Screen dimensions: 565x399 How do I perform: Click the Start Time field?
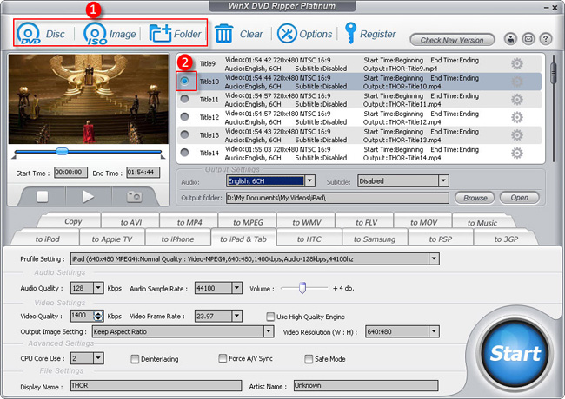tap(70, 173)
